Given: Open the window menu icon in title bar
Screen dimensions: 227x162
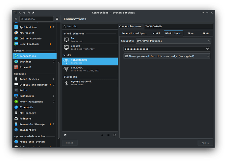Looking at the screenshot, I should pyautogui.click(x=15, y=13).
